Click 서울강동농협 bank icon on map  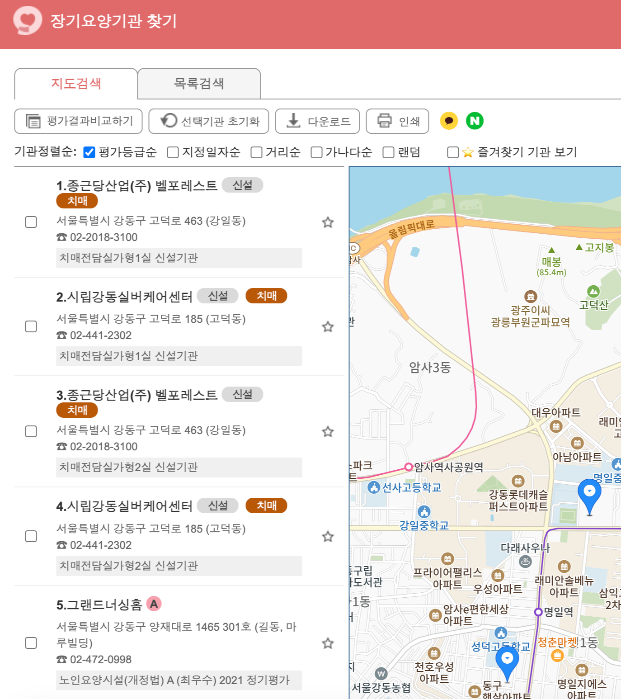coord(381,674)
